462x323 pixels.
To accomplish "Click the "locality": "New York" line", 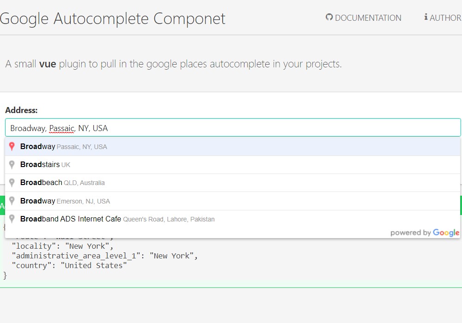I will pos(62,246).
